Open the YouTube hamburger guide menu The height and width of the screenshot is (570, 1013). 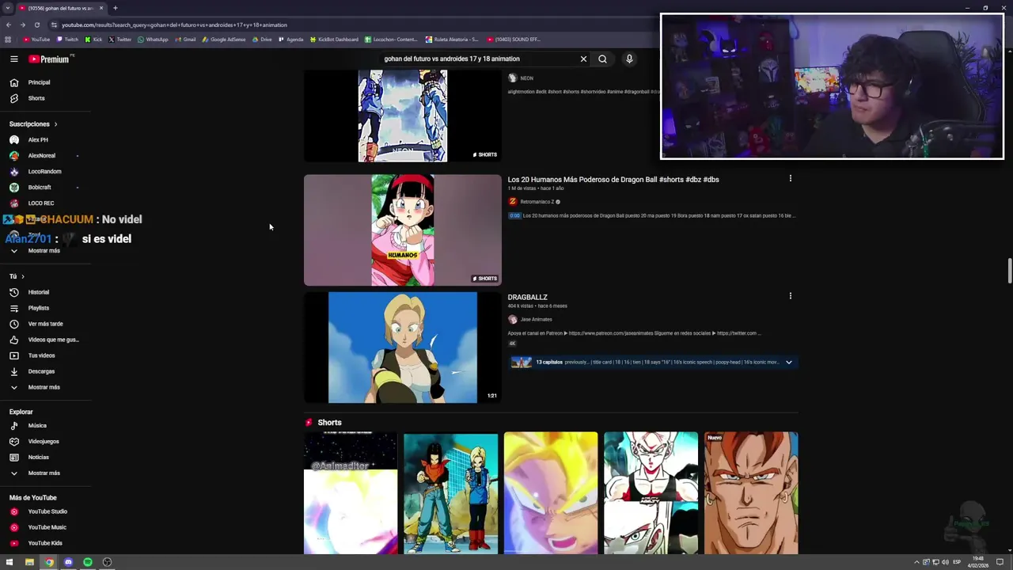tap(13, 59)
